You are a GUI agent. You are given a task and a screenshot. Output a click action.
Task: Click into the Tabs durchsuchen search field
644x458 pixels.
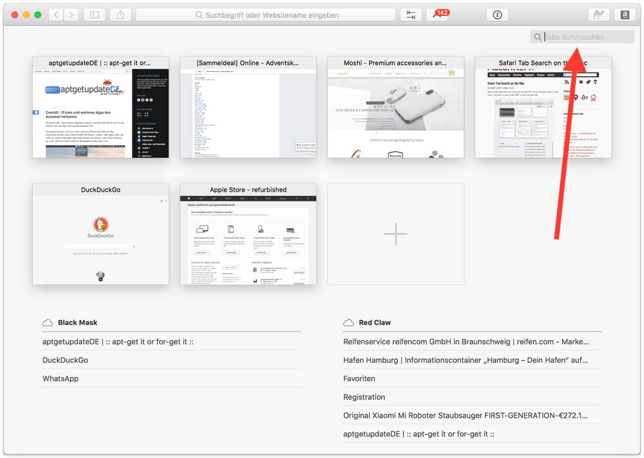[583, 37]
